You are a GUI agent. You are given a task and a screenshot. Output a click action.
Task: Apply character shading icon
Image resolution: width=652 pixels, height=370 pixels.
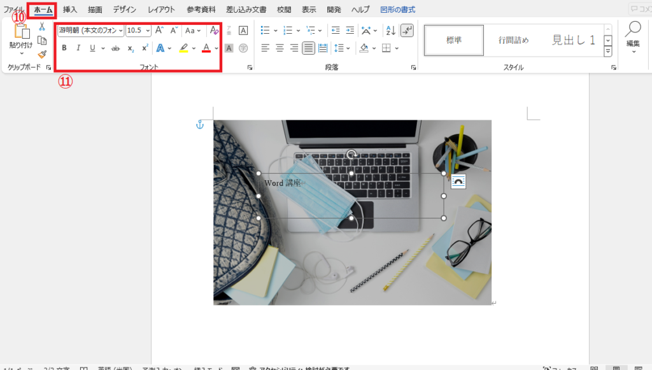pyautogui.click(x=229, y=48)
